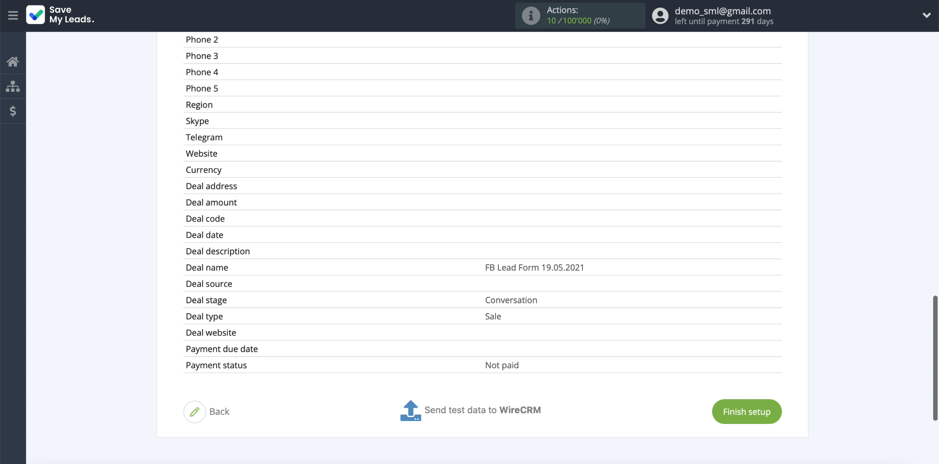The width and height of the screenshot is (939, 464).
Task: Select the Telegram row
Action: [x=482, y=137]
